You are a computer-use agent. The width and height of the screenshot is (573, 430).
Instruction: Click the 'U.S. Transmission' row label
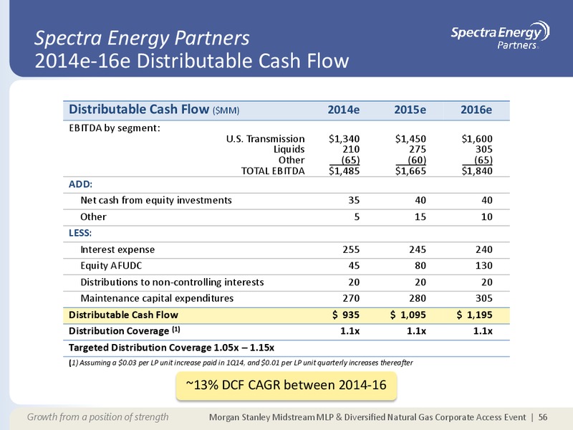(265, 138)
